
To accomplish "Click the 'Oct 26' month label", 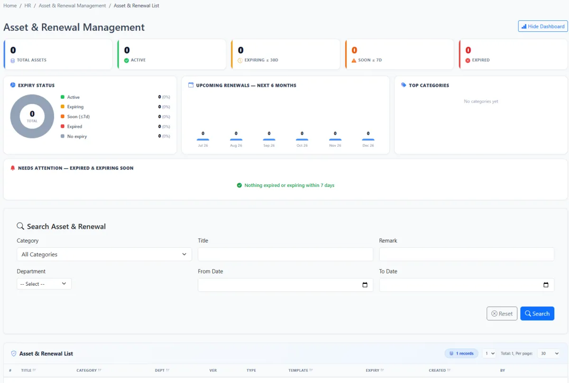I will tap(302, 146).
